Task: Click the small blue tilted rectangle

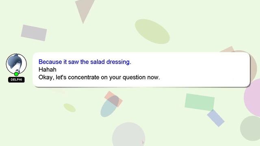Action: [216, 118]
